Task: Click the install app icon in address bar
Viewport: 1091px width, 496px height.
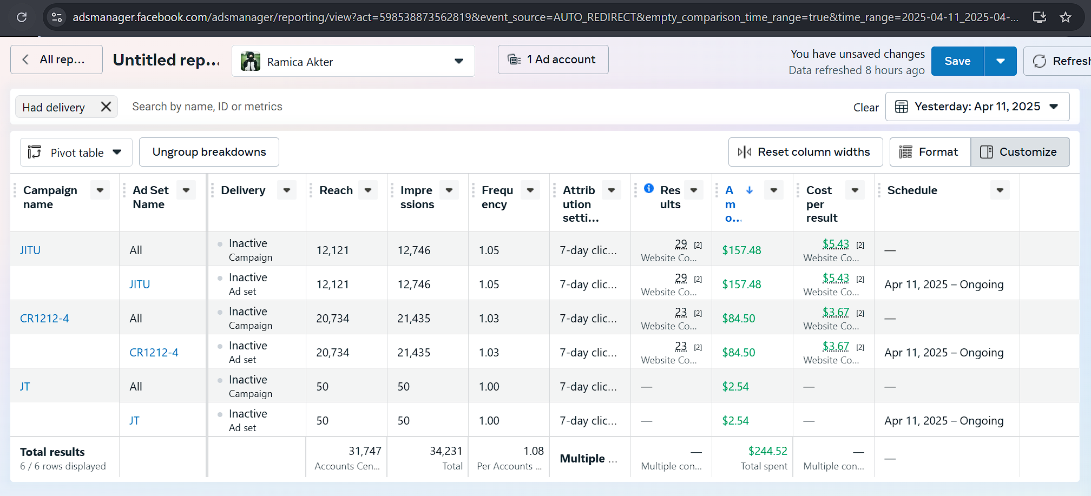Action: 1039,17
